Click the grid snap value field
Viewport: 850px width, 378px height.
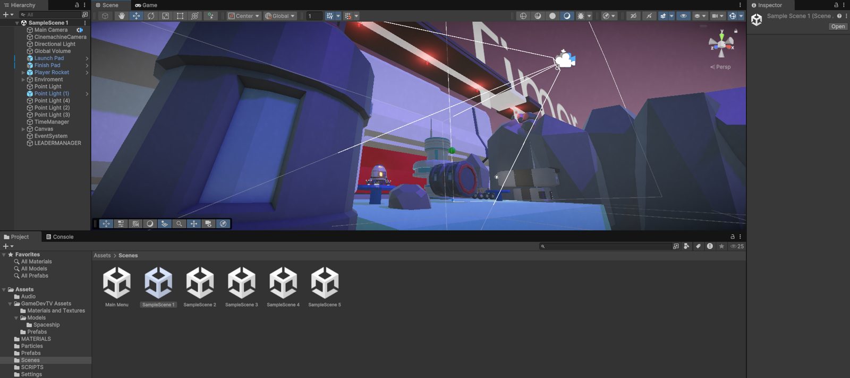pos(314,16)
